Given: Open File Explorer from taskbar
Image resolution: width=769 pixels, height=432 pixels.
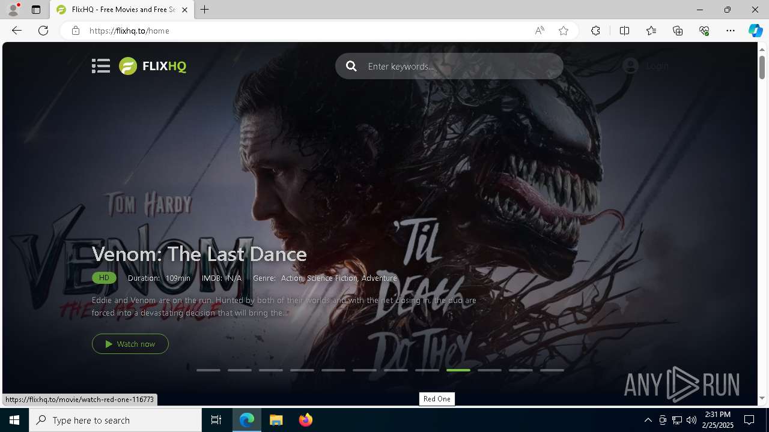Looking at the screenshot, I should tap(276, 420).
